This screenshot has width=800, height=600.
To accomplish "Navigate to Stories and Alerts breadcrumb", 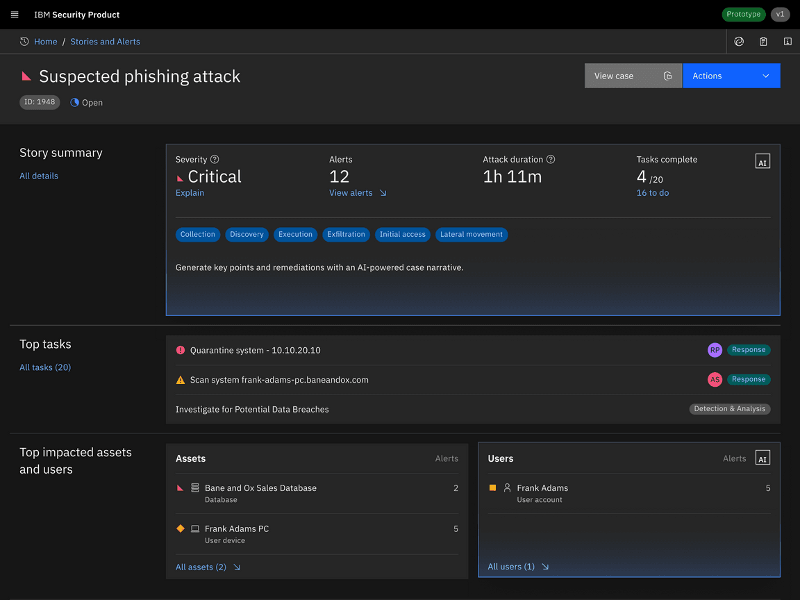I will 105,42.
